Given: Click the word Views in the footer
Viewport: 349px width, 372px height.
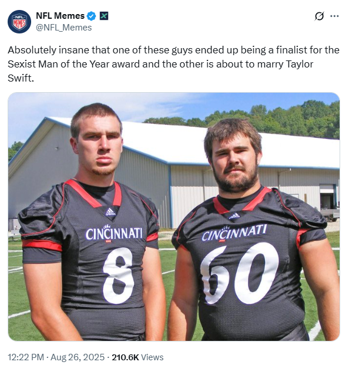Looking at the screenshot, I should point(152,357).
